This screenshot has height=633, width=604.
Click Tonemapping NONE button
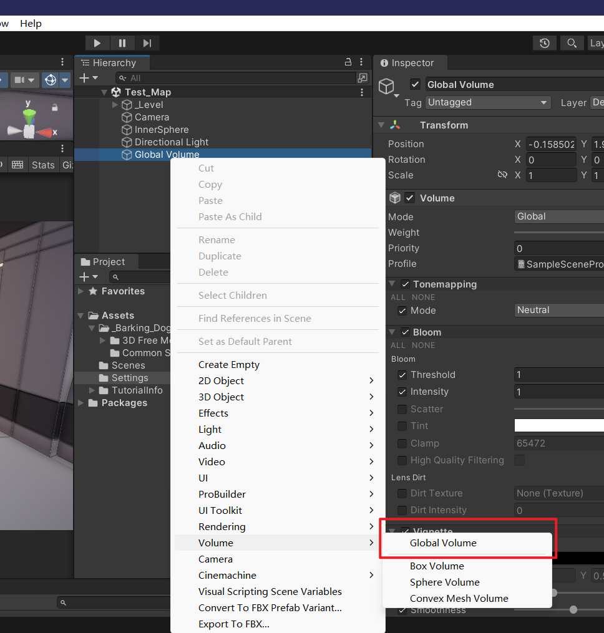[x=424, y=297]
